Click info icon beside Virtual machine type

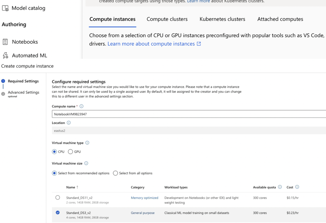point(87,143)
